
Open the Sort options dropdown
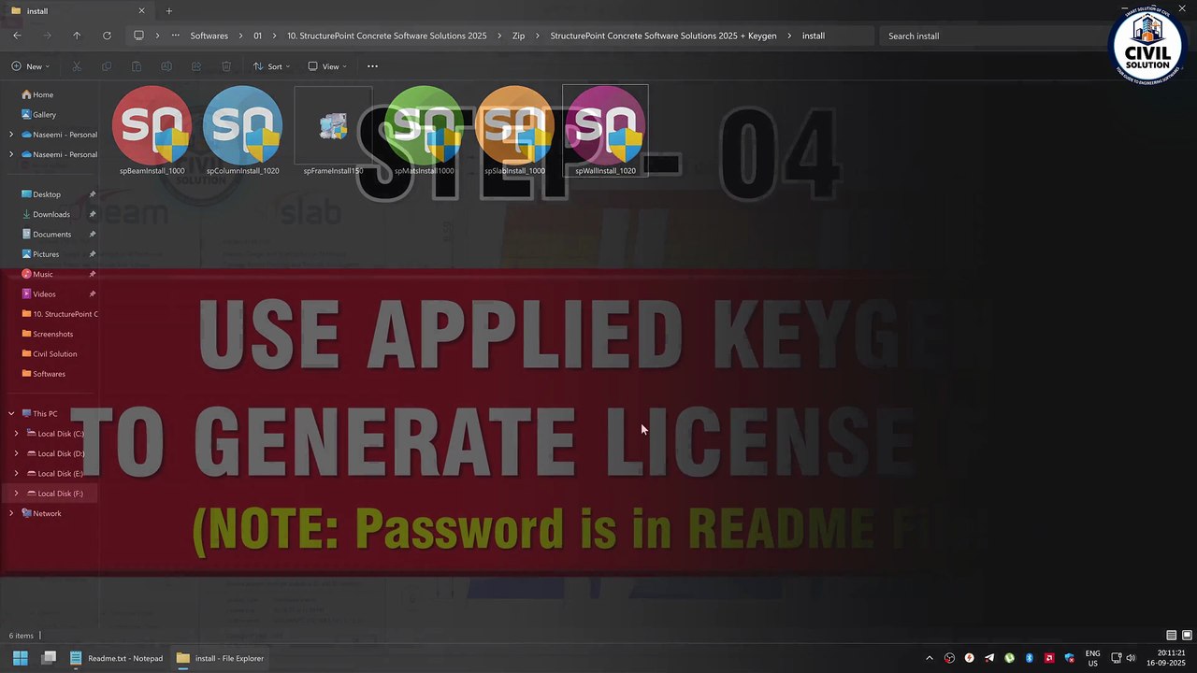point(271,66)
